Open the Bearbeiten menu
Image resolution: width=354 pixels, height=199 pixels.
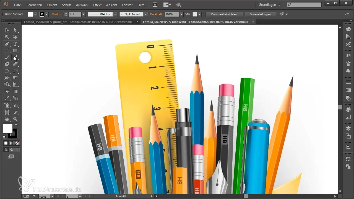tap(35, 5)
